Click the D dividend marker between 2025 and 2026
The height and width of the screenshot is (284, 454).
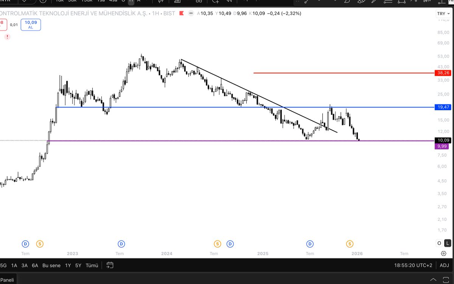coord(310,244)
